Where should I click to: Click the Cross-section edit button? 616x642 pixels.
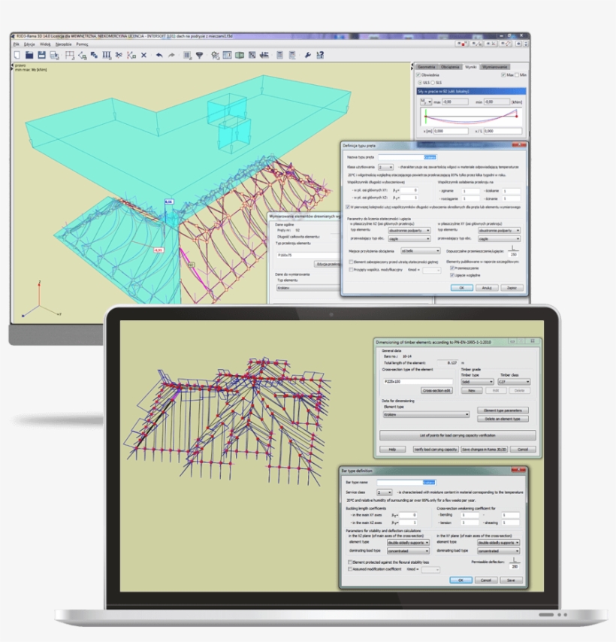click(x=436, y=391)
